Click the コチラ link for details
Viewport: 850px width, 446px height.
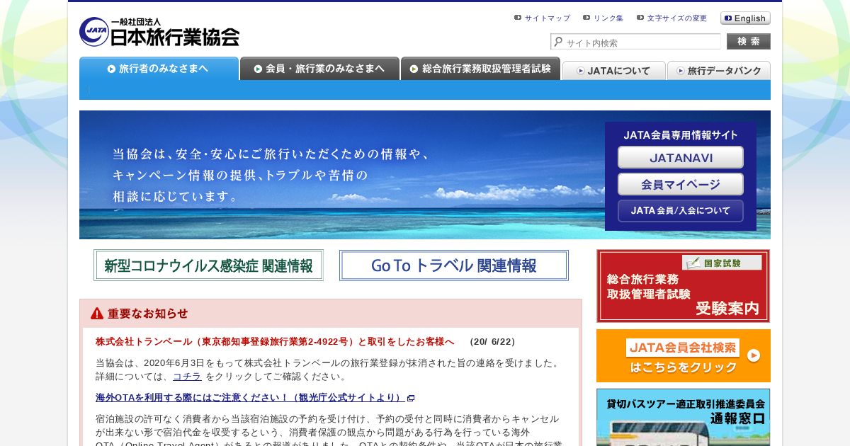click(187, 377)
